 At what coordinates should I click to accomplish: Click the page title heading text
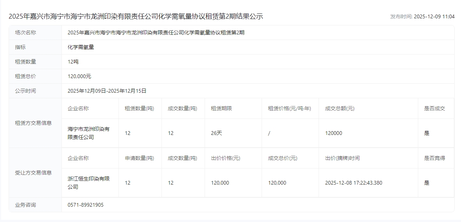(136, 16)
